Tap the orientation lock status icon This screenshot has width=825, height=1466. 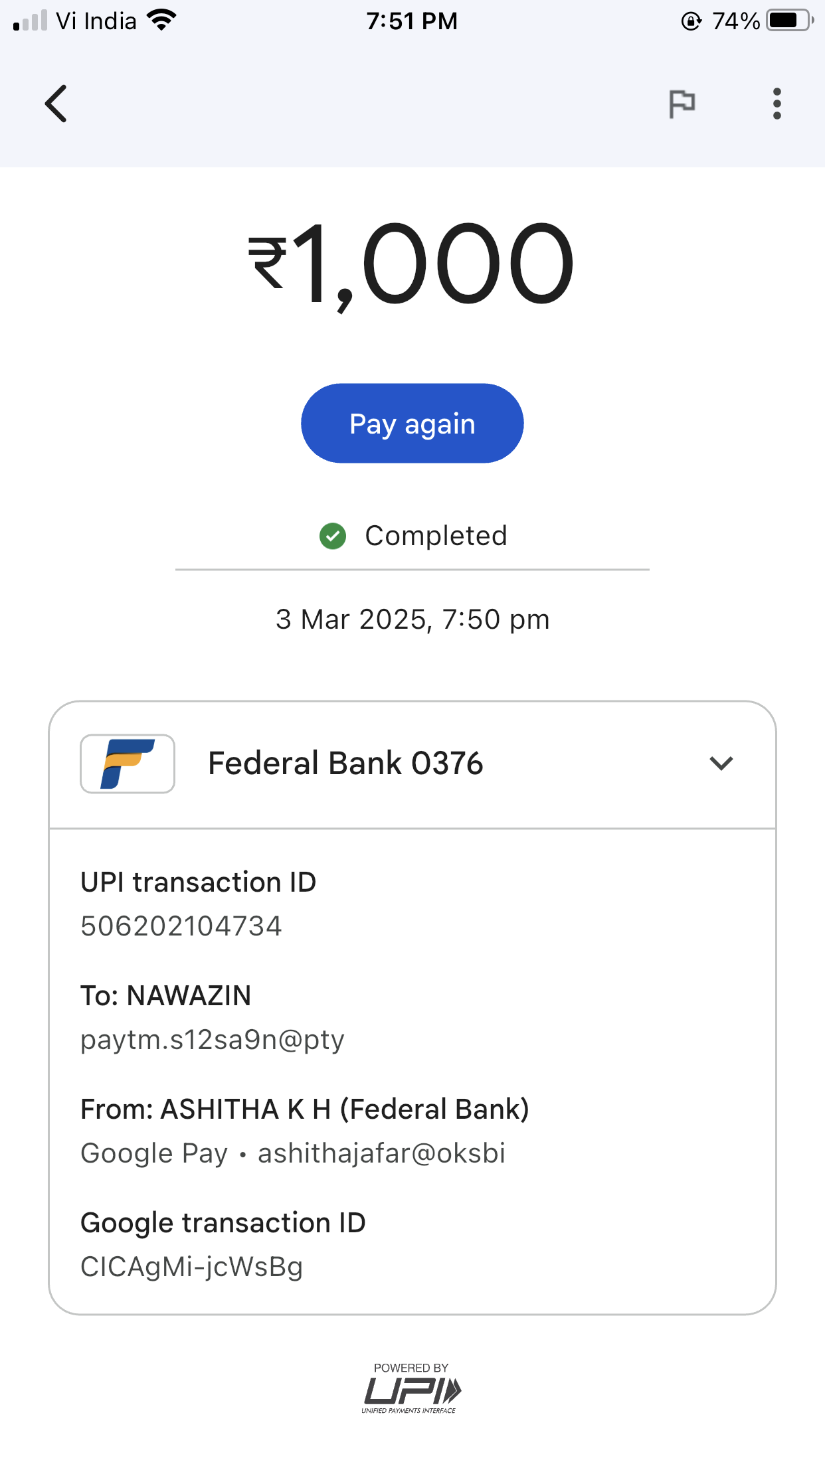pos(691,21)
